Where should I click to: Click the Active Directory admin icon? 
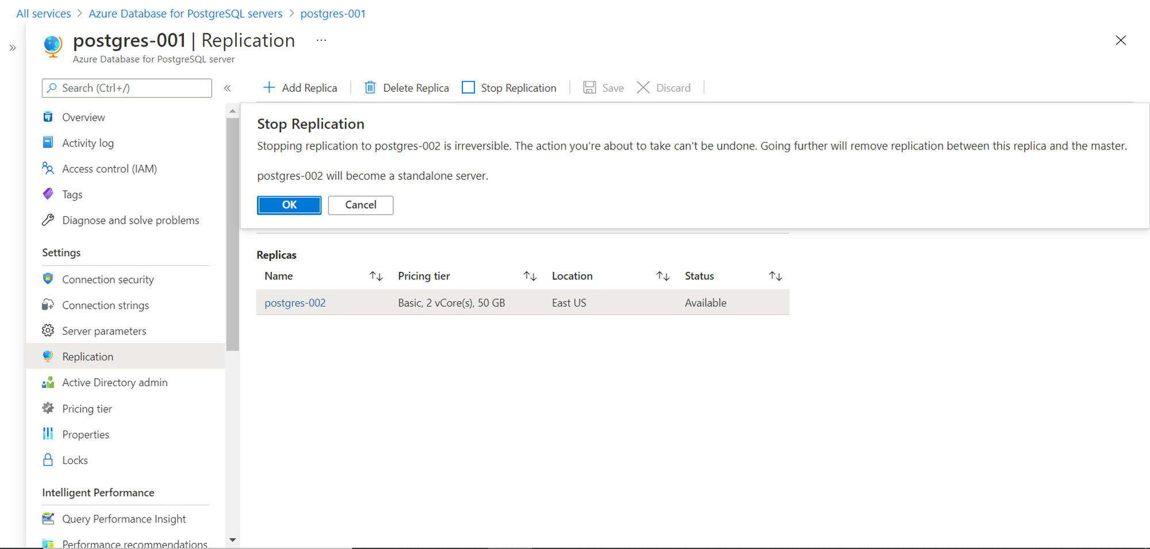(x=48, y=382)
